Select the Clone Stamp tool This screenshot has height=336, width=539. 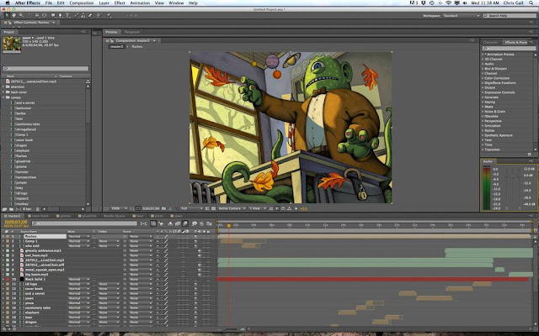click(83, 15)
